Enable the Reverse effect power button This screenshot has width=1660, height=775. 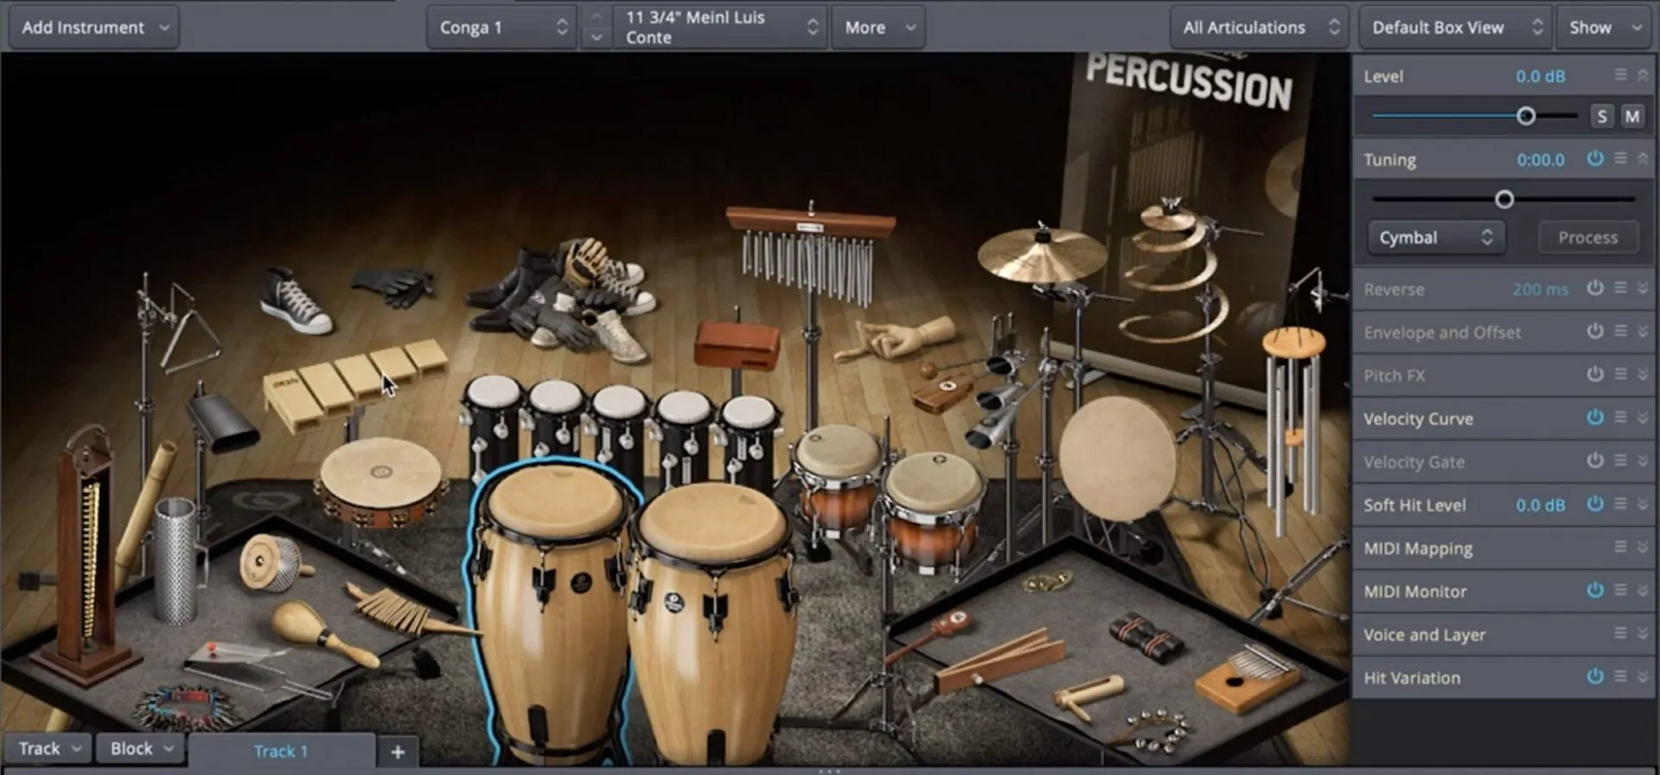click(1595, 288)
